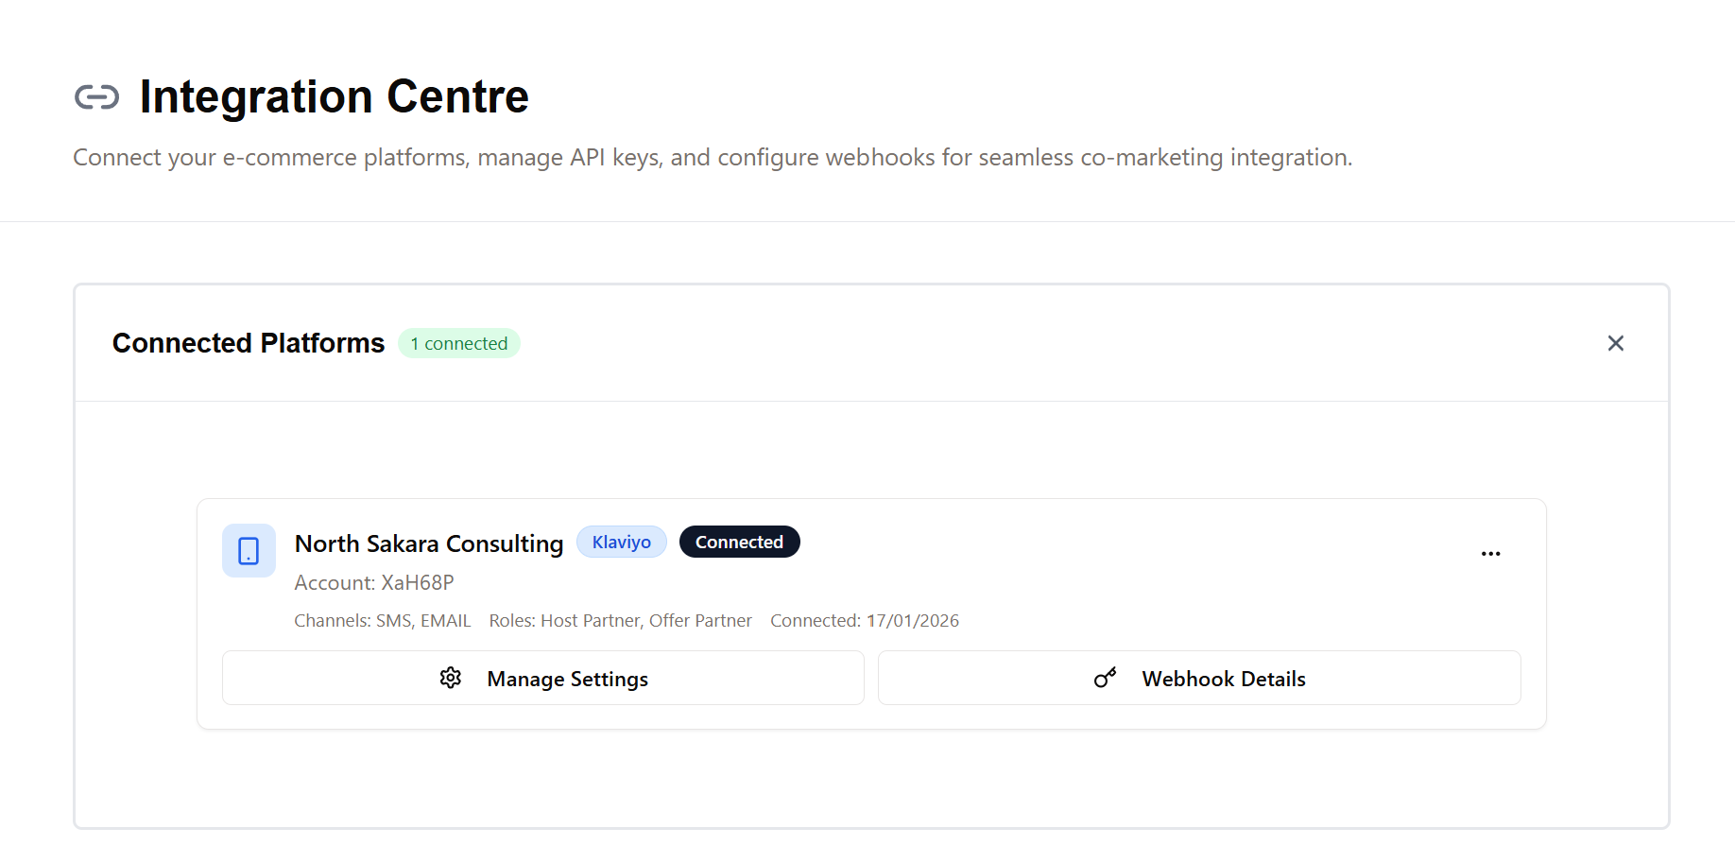Screen dimensions: 1735x845
Task: Click blank space right of the Connected badge
Action: coord(1134,543)
